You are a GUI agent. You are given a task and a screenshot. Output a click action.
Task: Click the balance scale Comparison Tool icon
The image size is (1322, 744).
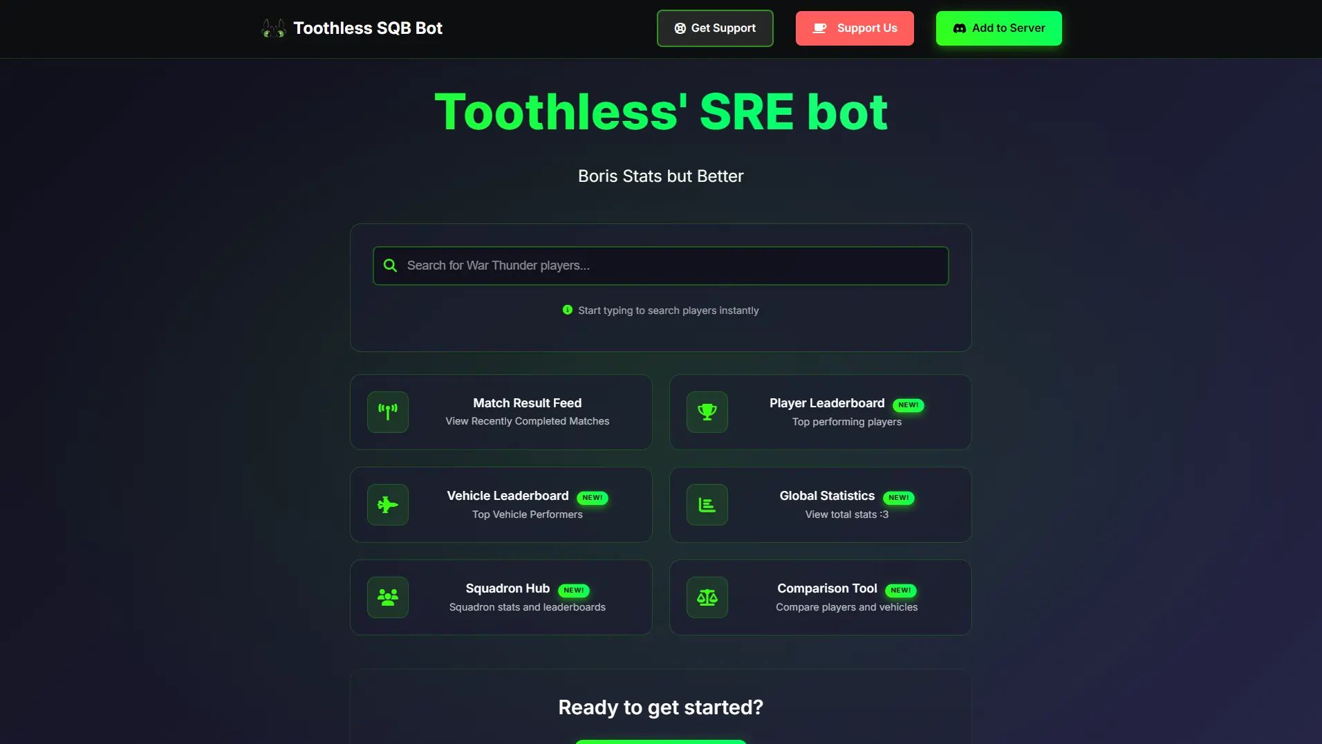point(707,597)
